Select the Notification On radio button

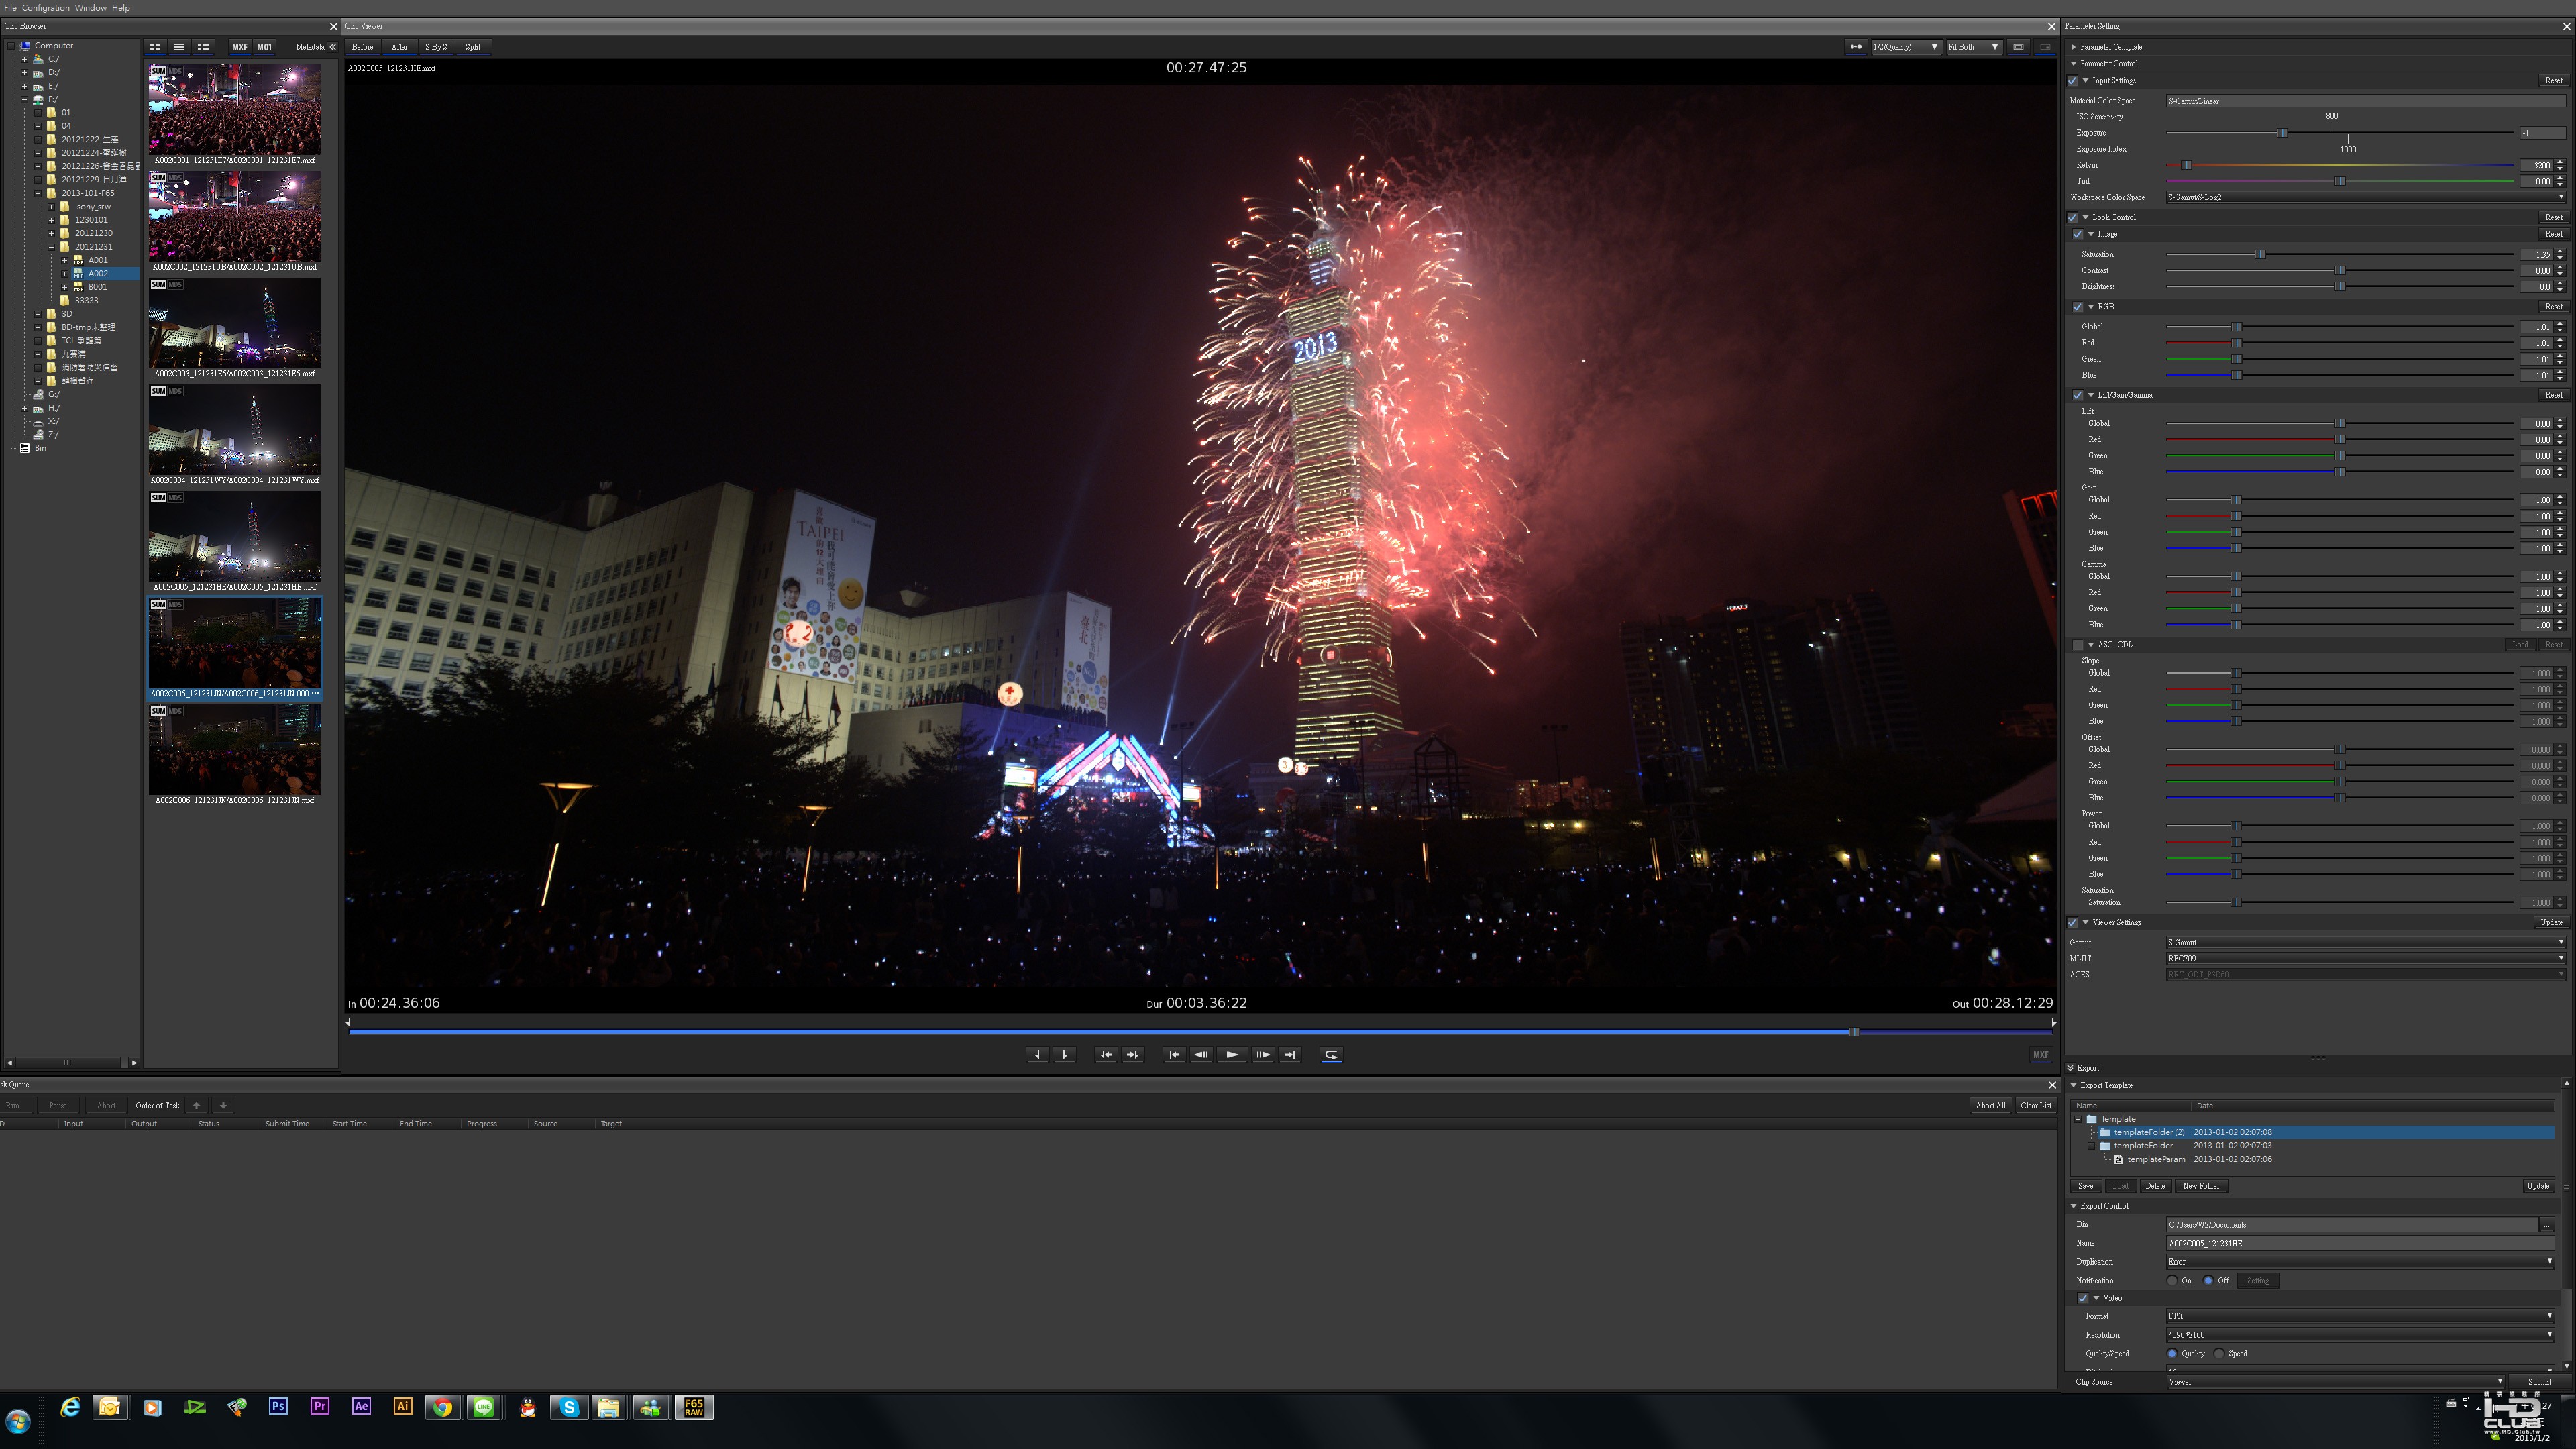point(2173,1281)
